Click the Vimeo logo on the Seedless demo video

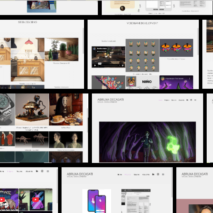tap(123, 65)
